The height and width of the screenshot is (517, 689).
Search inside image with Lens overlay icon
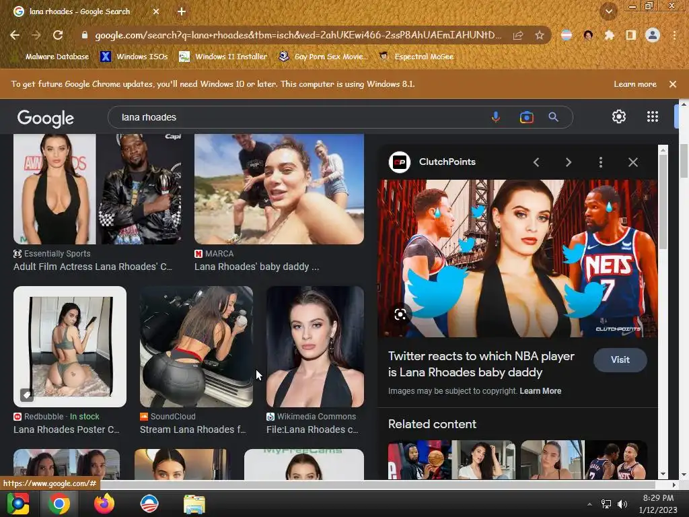(400, 315)
